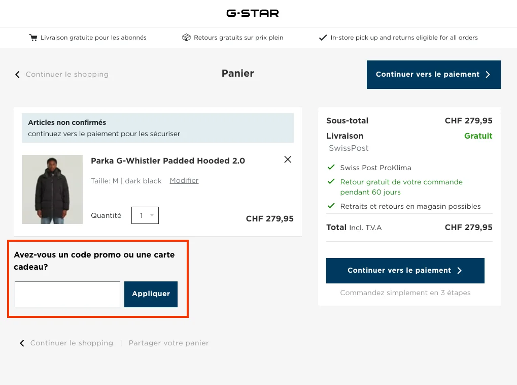This screenshot has width=517, height=385.
Task: Select the Modifier link
Action: tap(184, 180)
